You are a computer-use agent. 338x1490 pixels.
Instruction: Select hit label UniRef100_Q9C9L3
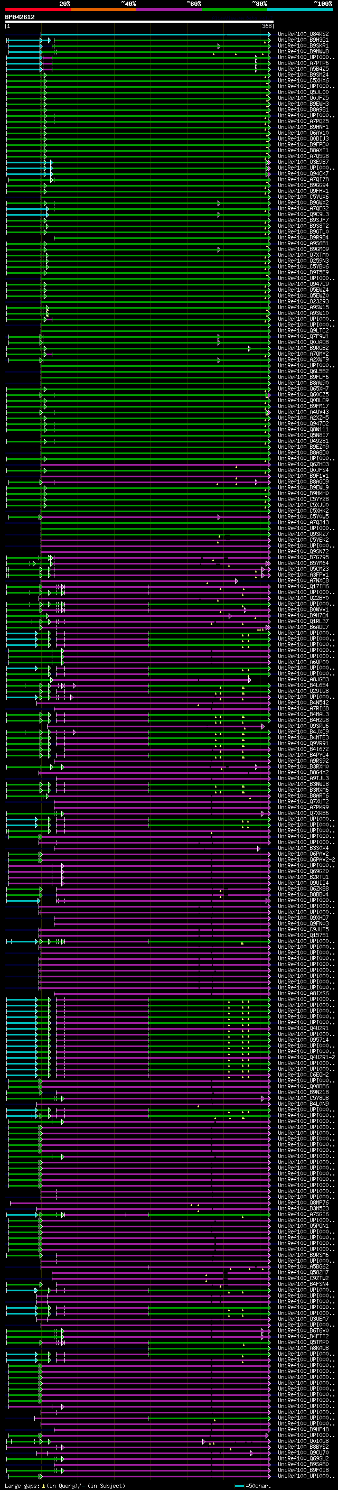[303, 215]
